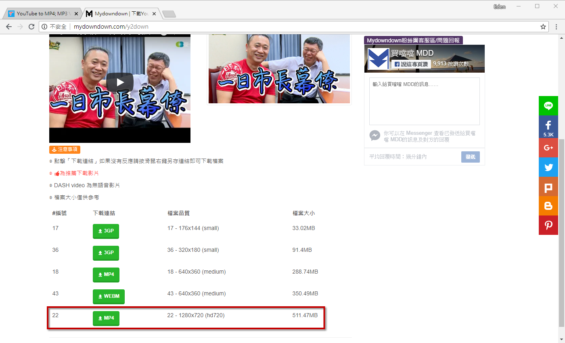Click the 350.49MB file size text
565x343 pixels.
point(305,293)
